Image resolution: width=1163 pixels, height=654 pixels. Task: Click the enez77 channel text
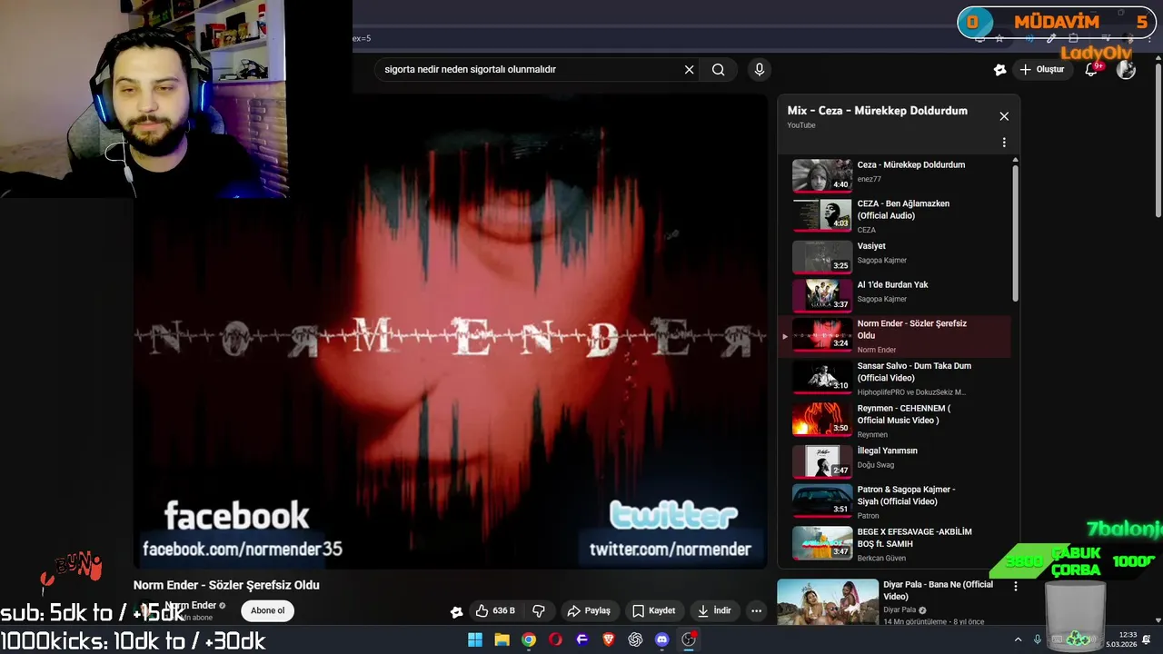tap(870, 179)
